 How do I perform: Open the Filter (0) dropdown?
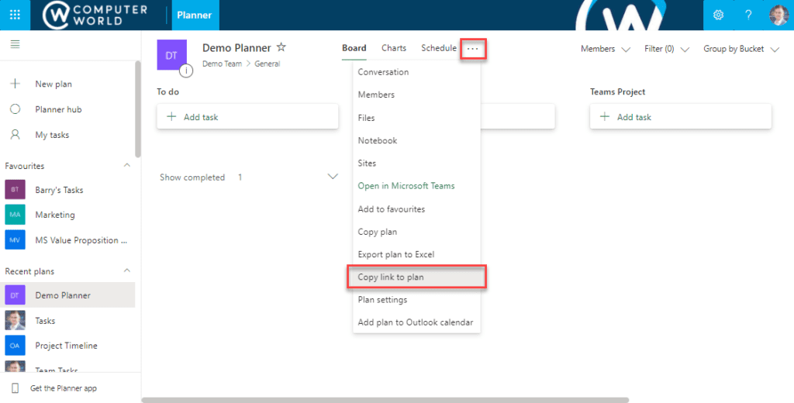tap(667, 49)
